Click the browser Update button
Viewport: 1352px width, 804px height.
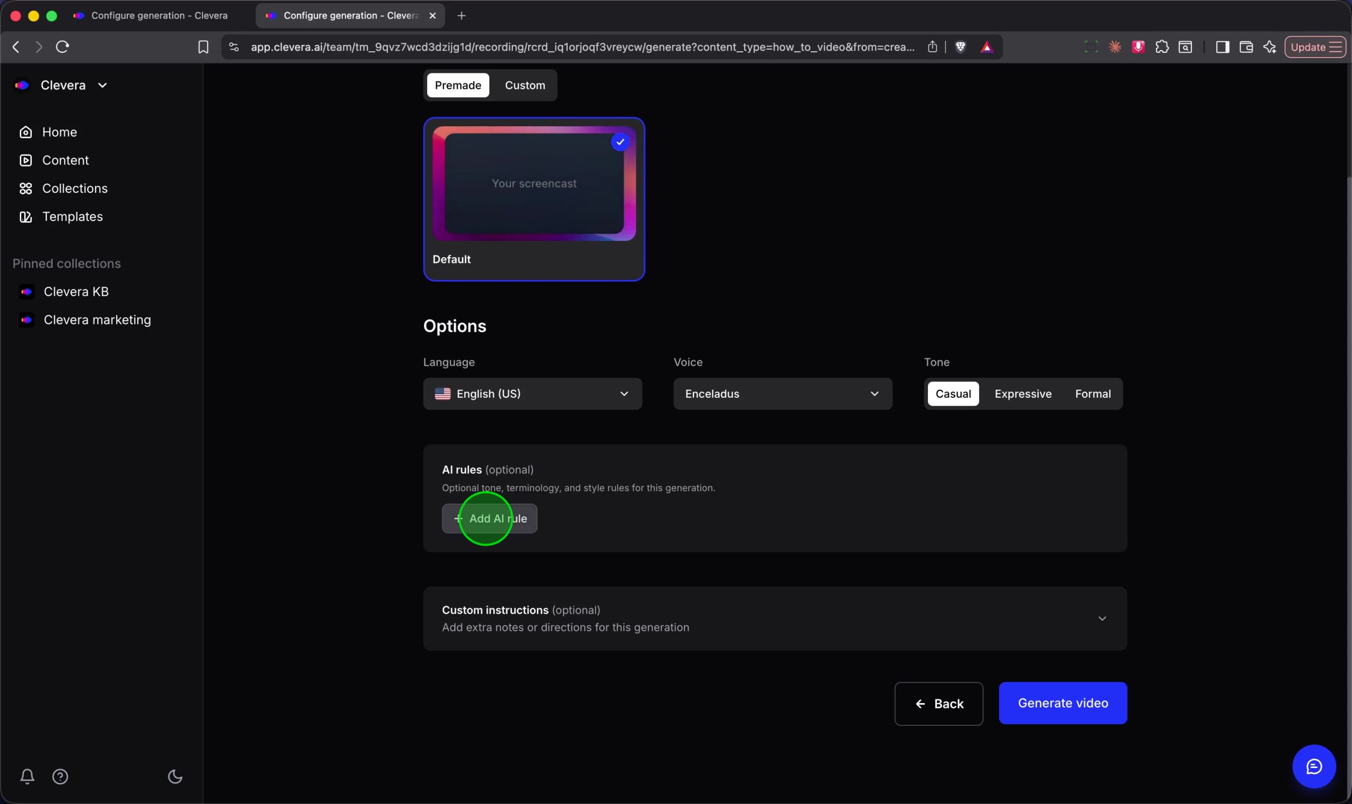click(1315, 47)
